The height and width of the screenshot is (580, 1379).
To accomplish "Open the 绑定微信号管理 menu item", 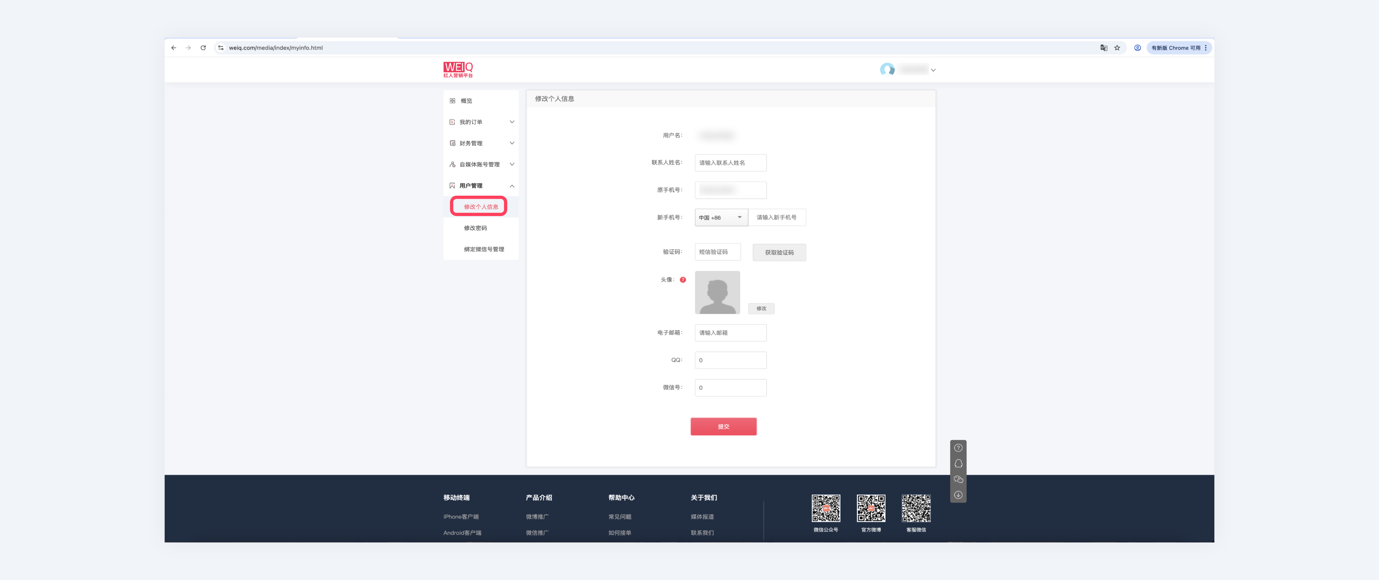I will pyautogui.click(x=484, y=249).
